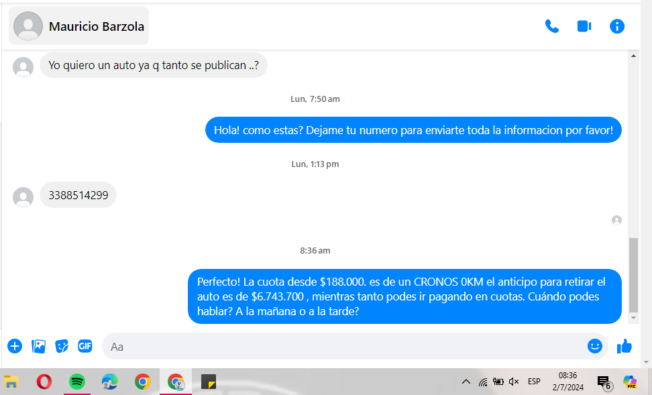The height and width of the screenshot is (395, 652).
Task: Click sender avatar beside the 'Yo quiero un auto' message
Action: coord(23,67)
